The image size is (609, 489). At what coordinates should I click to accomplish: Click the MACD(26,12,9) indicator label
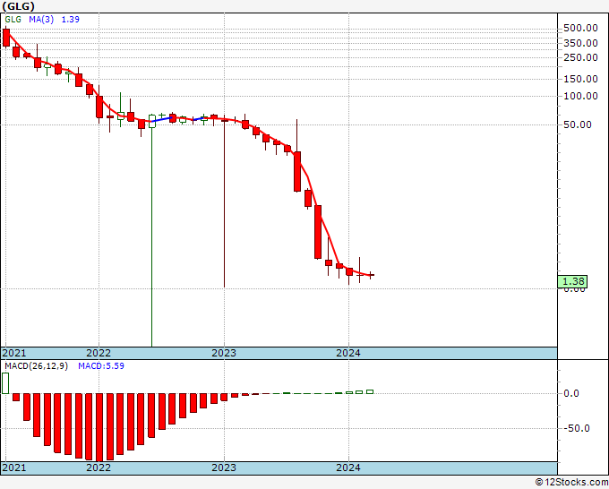click(36, 366)
